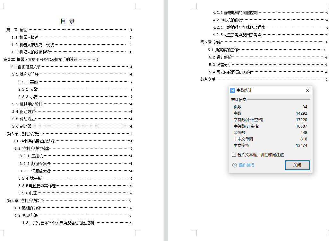Click the 2.5 传动方式 entry
This screenshot has height=241, width=329.
point(72,119)
